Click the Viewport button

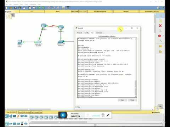(x=126, y=12)
